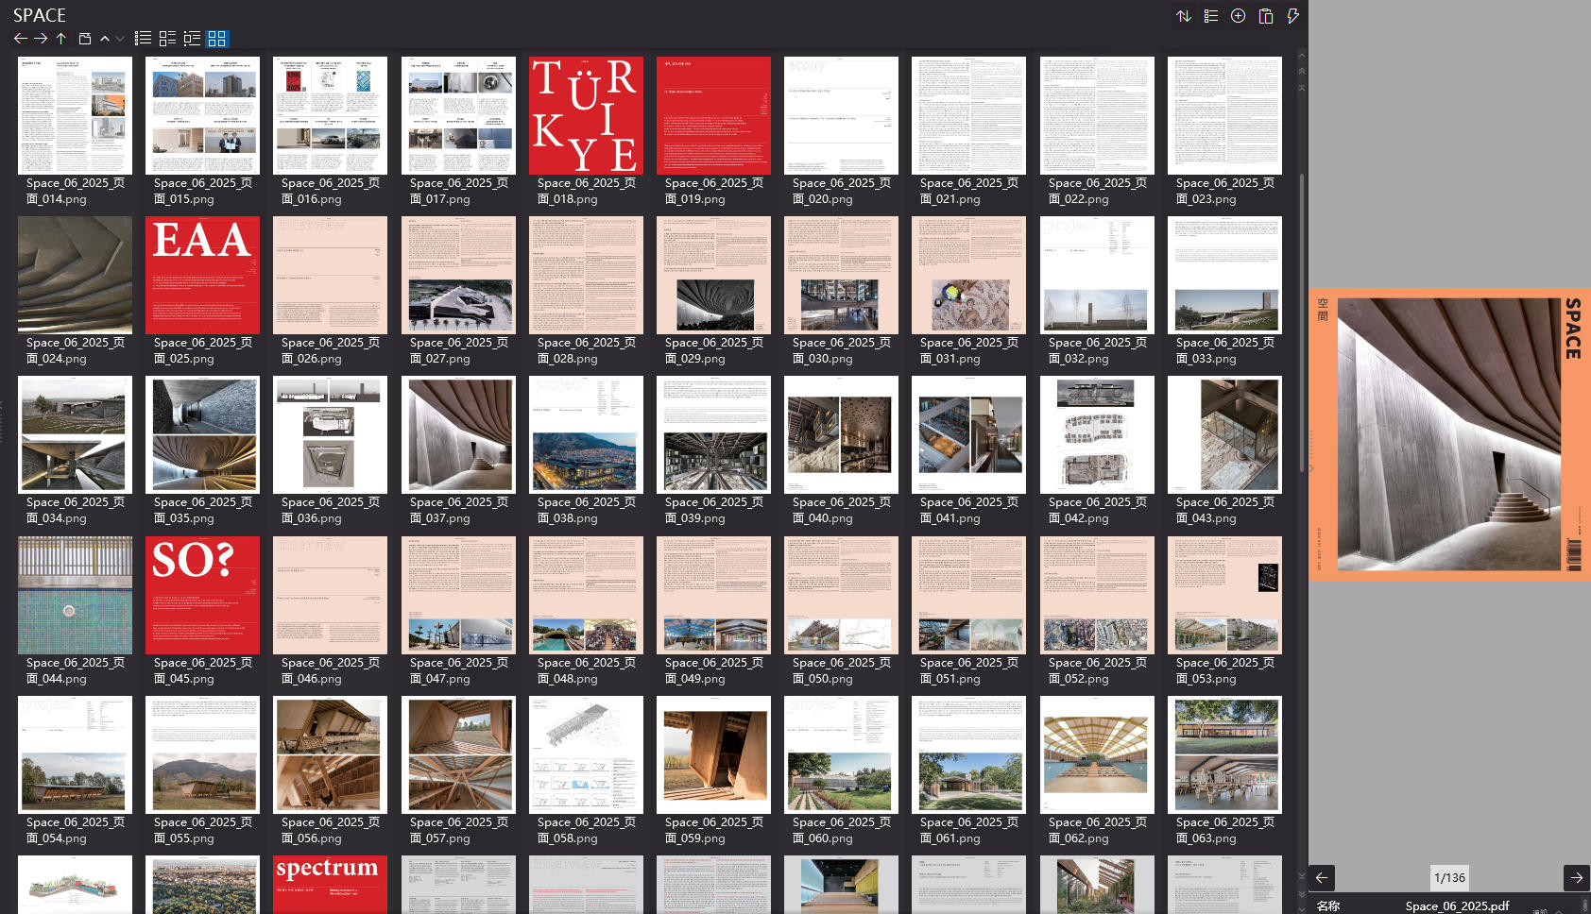Click the clipboard paste icon
Viewport: 1591px width, 914px height.
click(x=1266, y=16)
